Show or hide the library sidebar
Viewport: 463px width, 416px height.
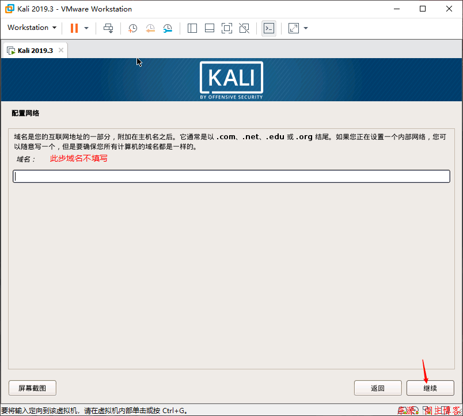click(x=192, y=28)
